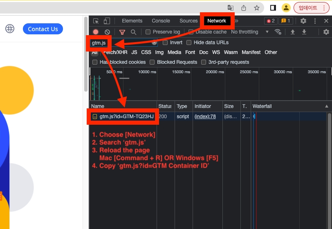Enable the Preserve log checkbox
This screenshot has width=332, height=229.
pyautogui.click(x=148, y=32)
